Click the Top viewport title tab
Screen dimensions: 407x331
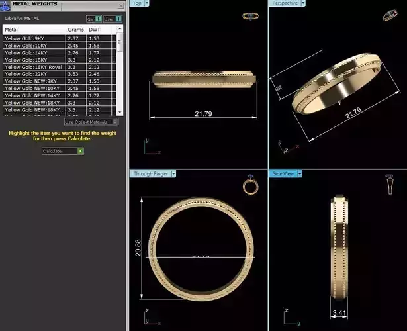coord(137,3)
